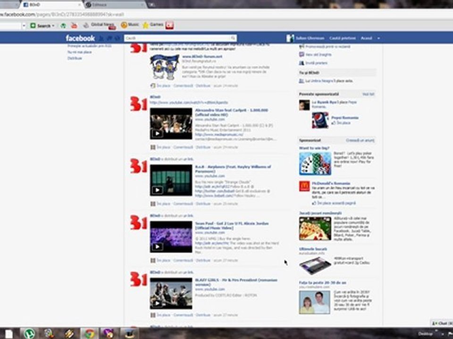
Task: Click the search magnifier in Facebook search box
Action: 233,38
